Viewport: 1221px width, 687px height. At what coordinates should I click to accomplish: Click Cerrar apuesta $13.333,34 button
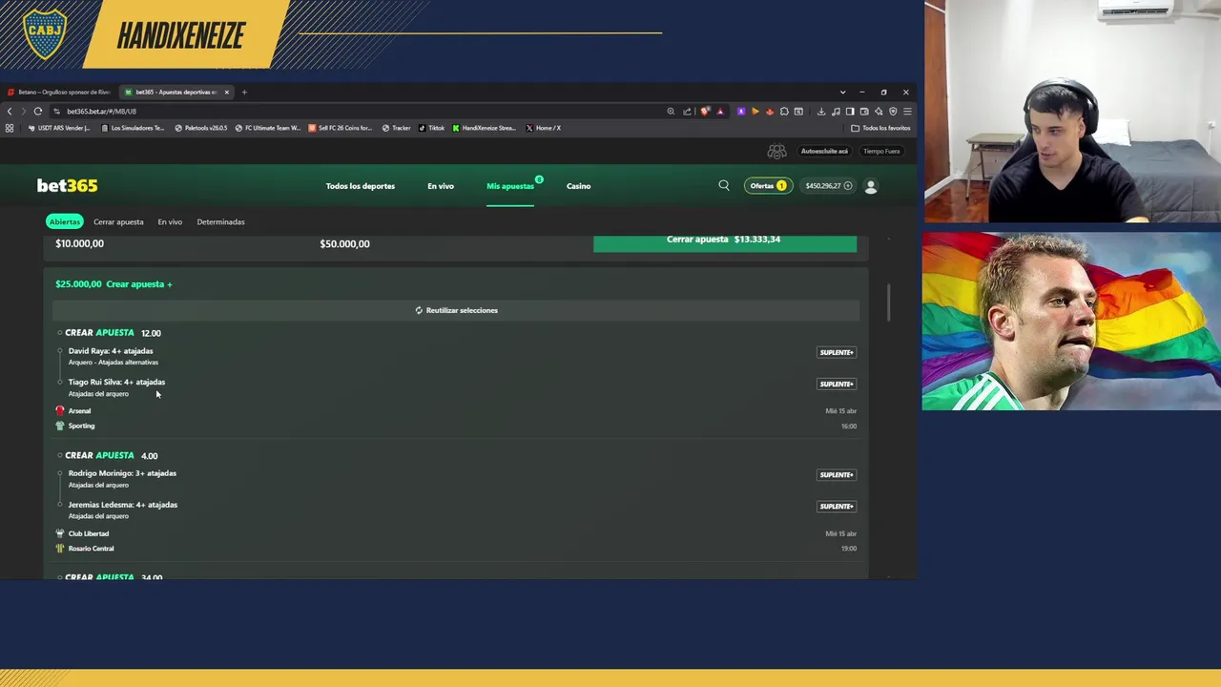coord(725,242)
